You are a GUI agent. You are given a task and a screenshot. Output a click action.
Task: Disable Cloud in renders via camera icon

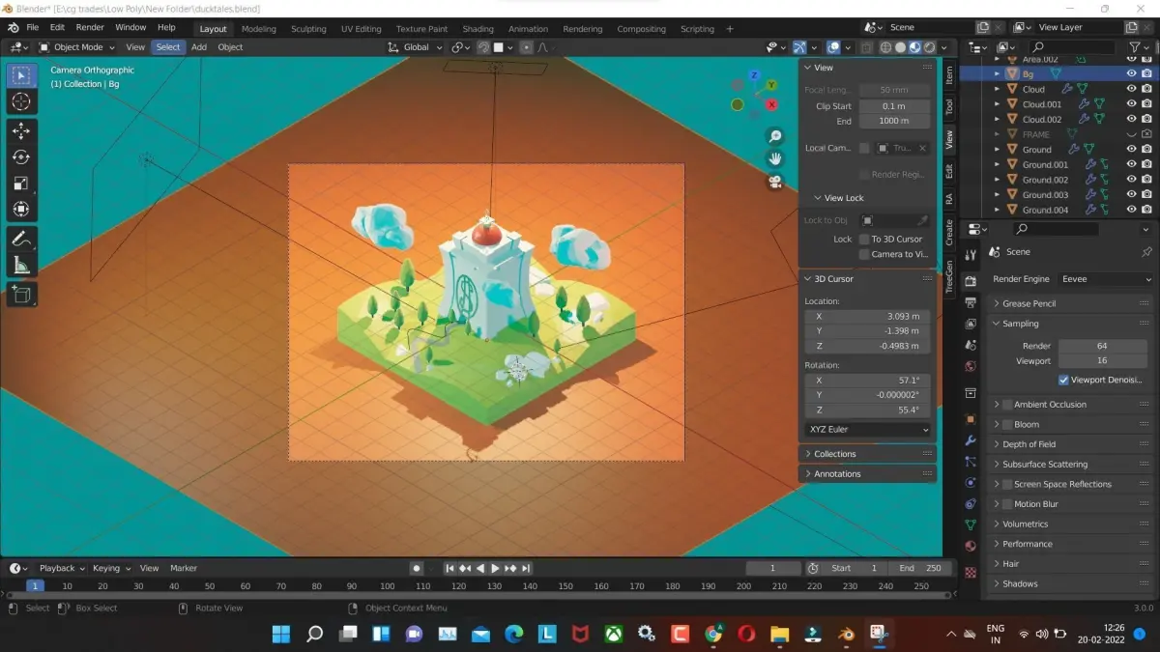point(1146,89)
